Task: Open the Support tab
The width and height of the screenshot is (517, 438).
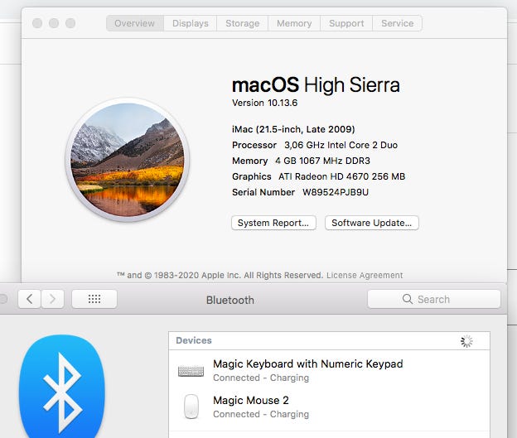Action: [x=346, y=23]
